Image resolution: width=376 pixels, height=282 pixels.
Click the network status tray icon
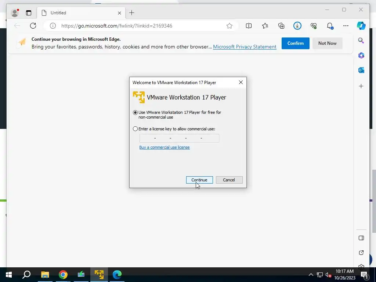pos(320,275)
